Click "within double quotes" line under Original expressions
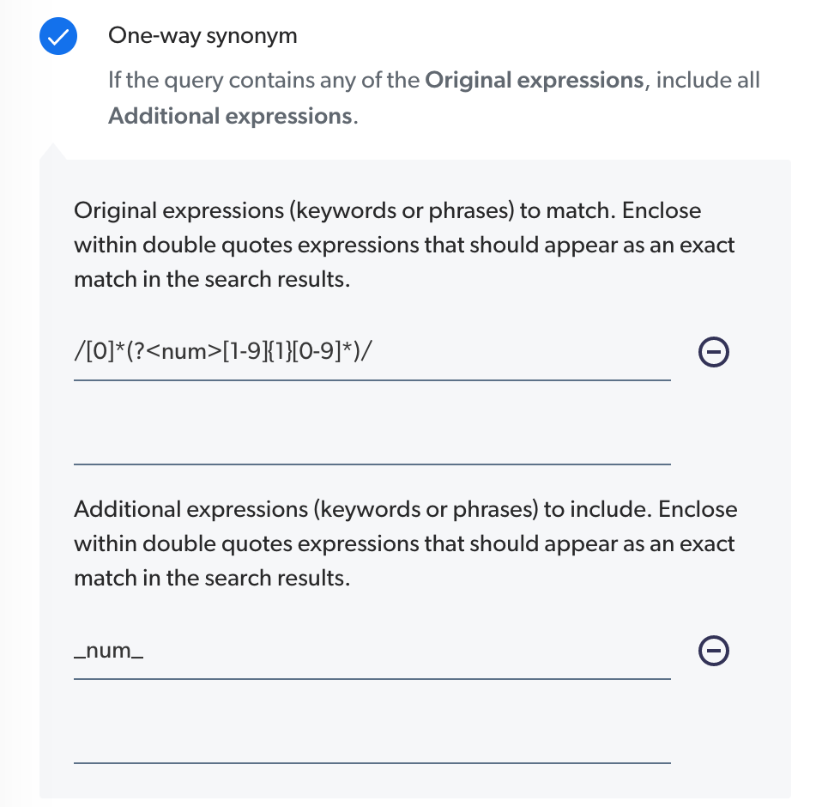This screenshot has width=822, height=807. click(x=404, y=246)
